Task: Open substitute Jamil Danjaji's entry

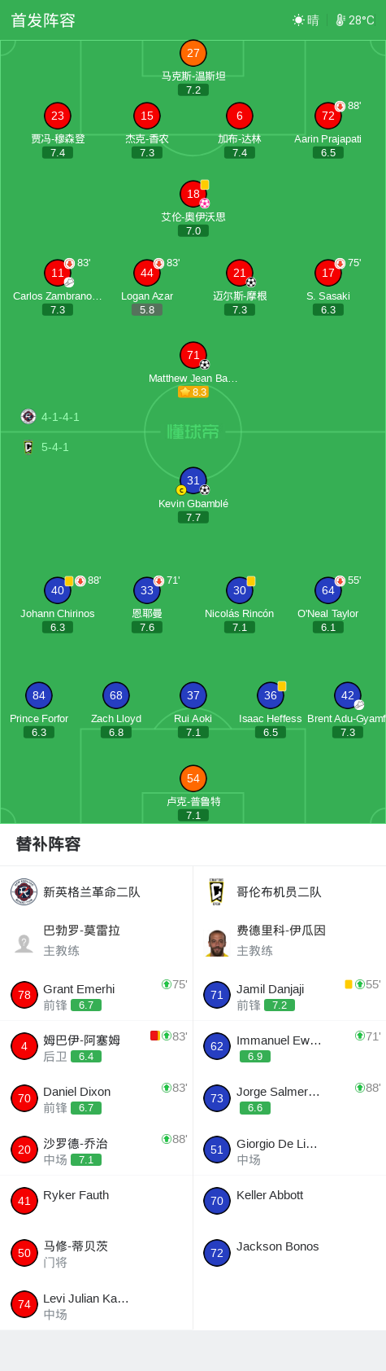Action: [x=289, y=996]
